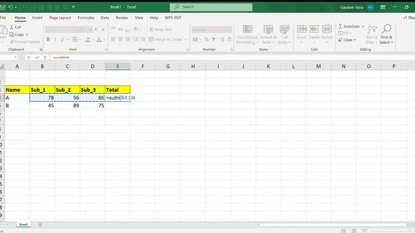The image size is (415, 233).
Task: Click the Gautam Vora account avatar
Action: [370, 7]
